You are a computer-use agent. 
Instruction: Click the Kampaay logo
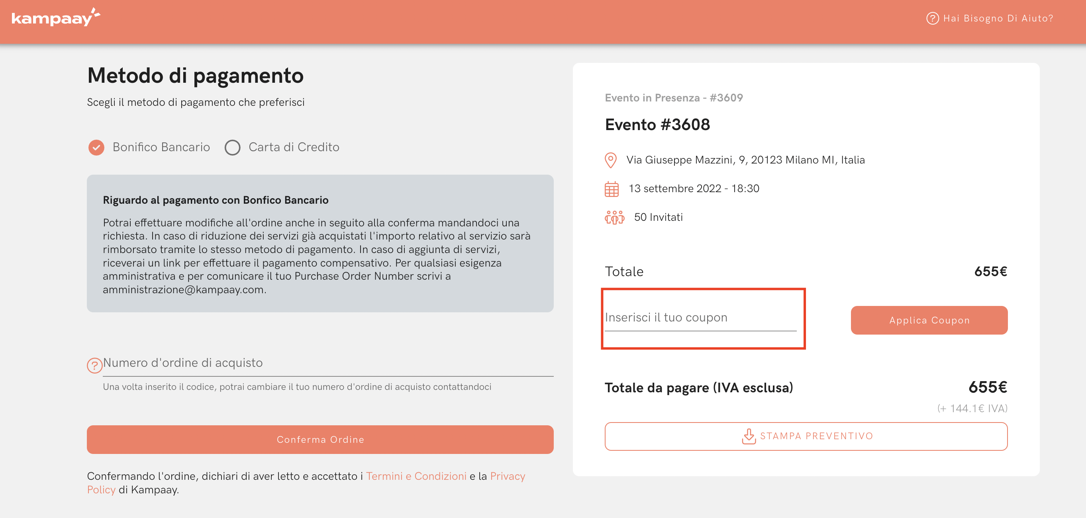click(x=56, y=17)
